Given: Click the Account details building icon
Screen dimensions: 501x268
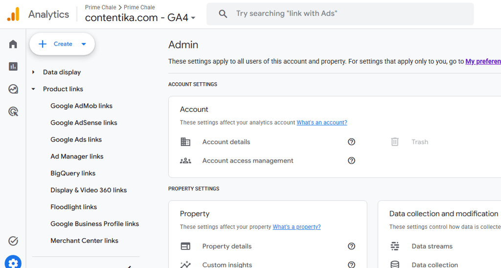Looking at the screenshot, I should coord(185,142).
